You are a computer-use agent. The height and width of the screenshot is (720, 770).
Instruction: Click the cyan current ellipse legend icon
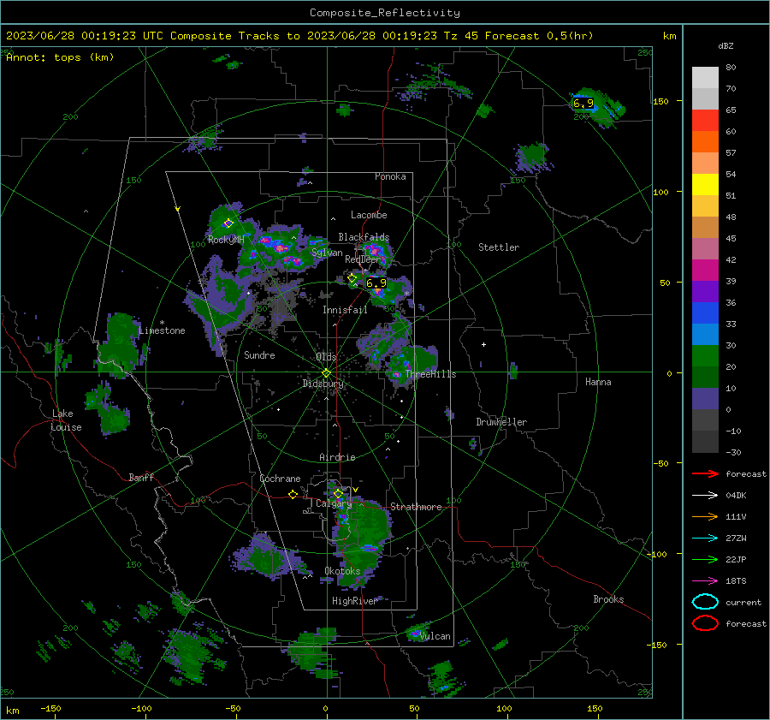pos(705,602)
